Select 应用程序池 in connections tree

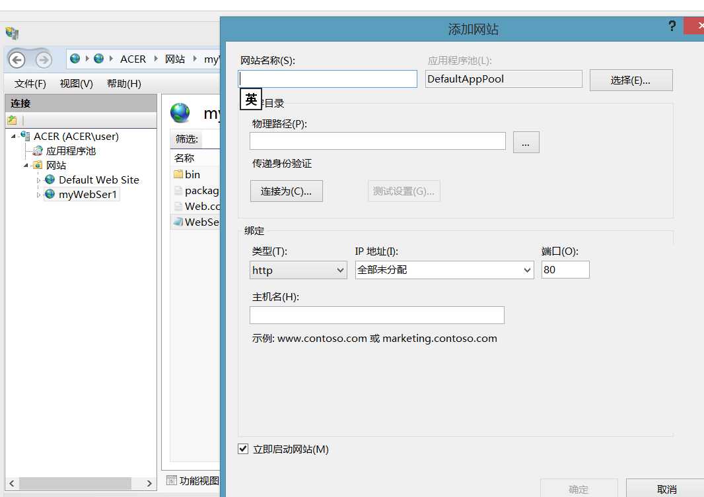(x=71, y=151)
